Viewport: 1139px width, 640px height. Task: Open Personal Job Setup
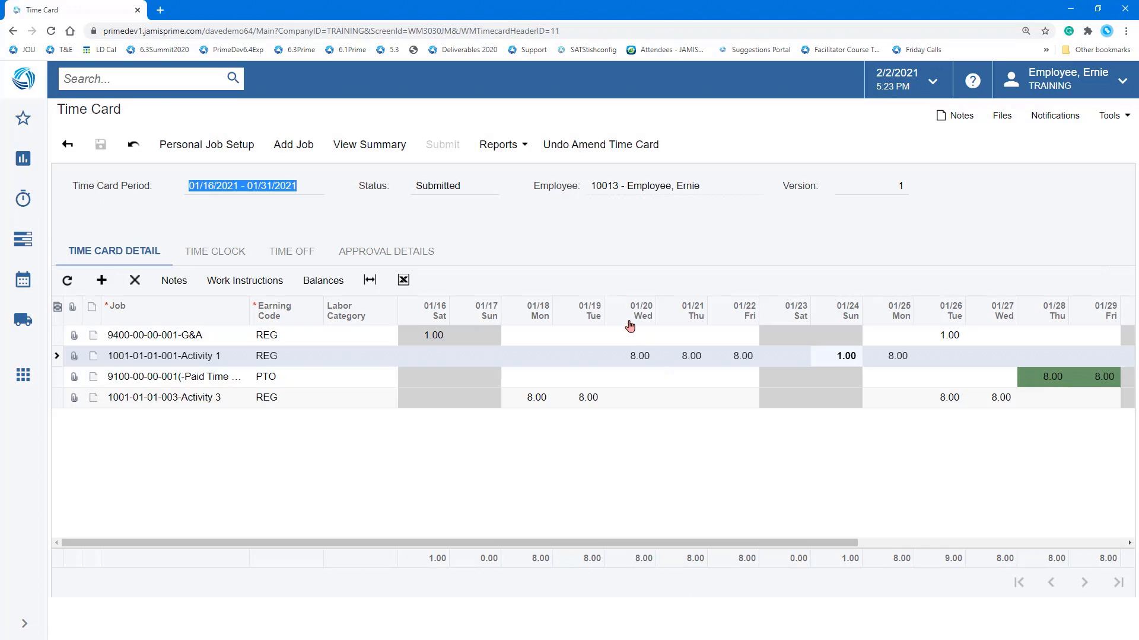206,144
